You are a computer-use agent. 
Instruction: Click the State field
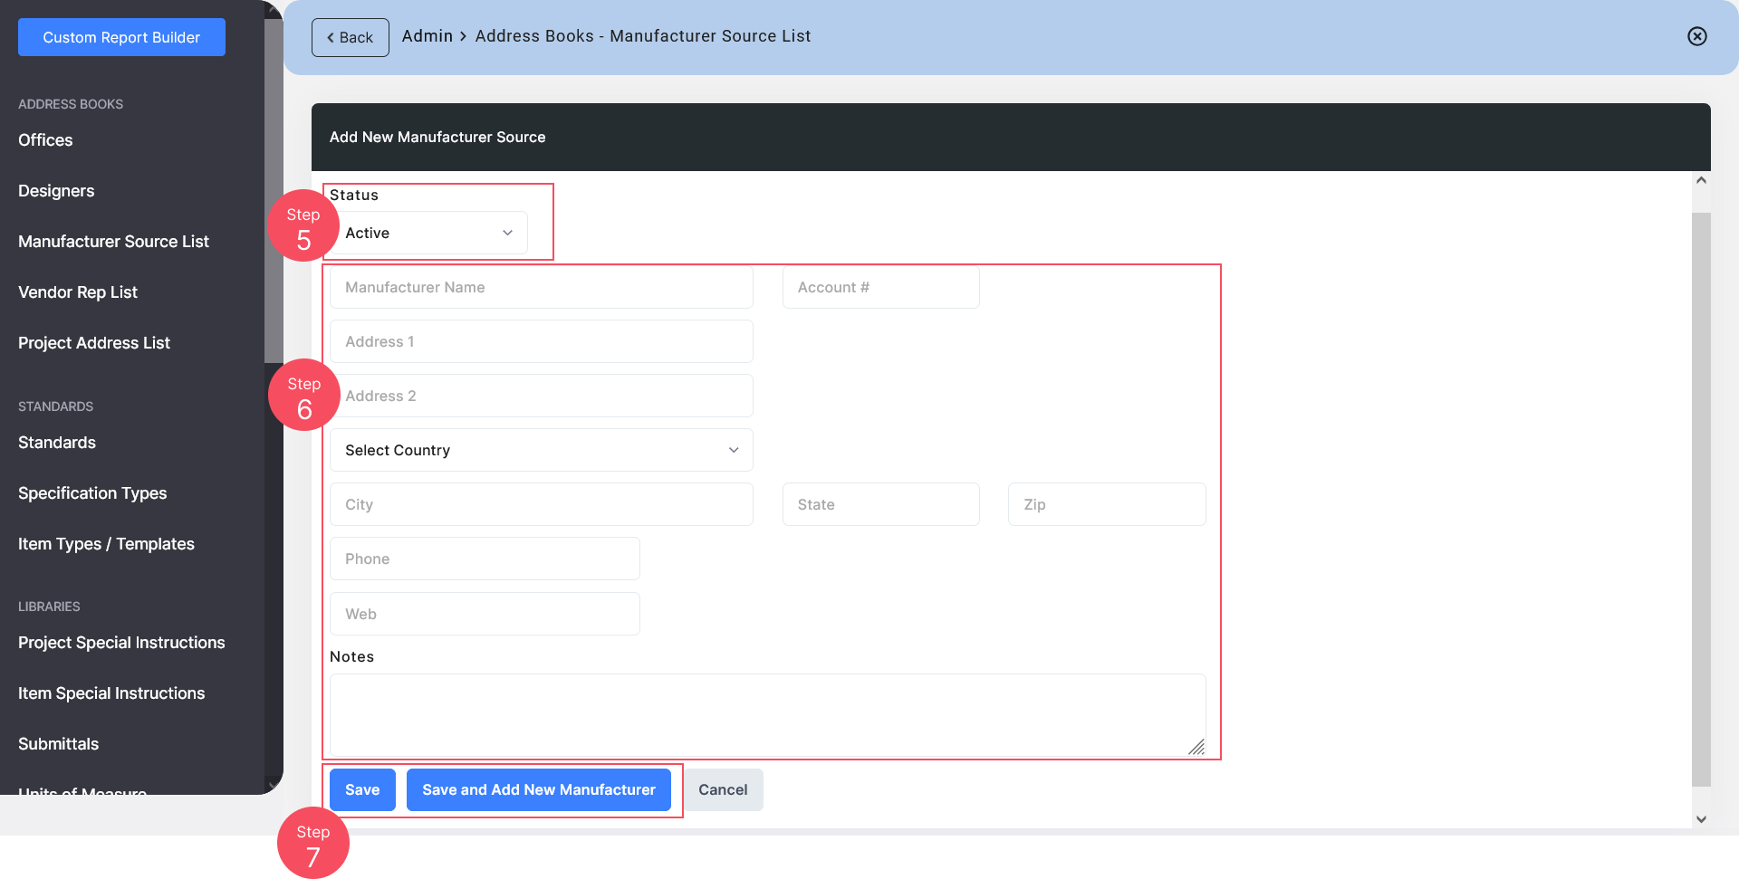coord(881,504)
